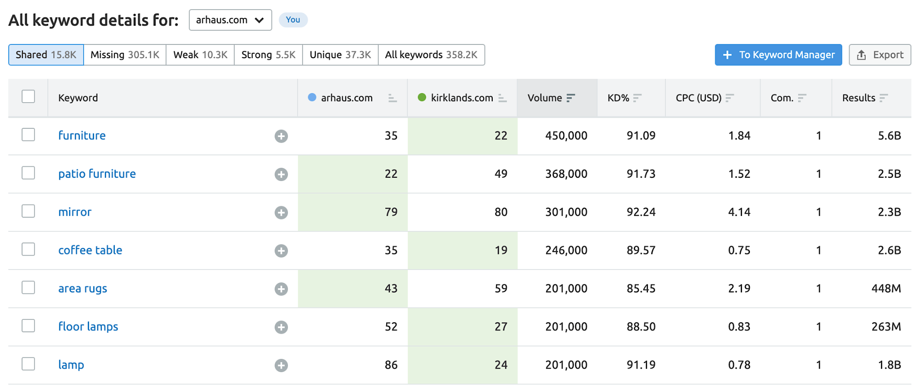Check the 'coffee table' row checkbox

tap(28, 249)
